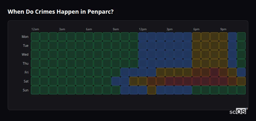The width and height of the screenshot is (256, 121).
Task: Select the Friday 11pm blue cell
Action: pyautogui.click(x=241, y=72)
